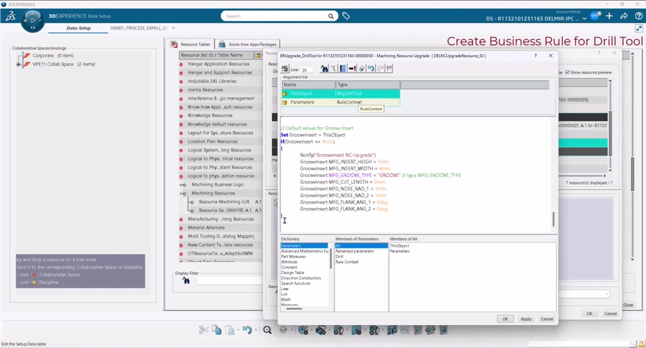Select Material Alternate row
This screenshot has height=348, width=646.
207,228
